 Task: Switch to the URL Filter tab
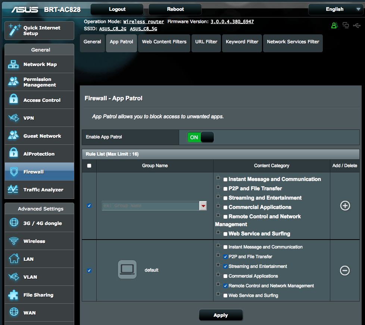(206, 42)
